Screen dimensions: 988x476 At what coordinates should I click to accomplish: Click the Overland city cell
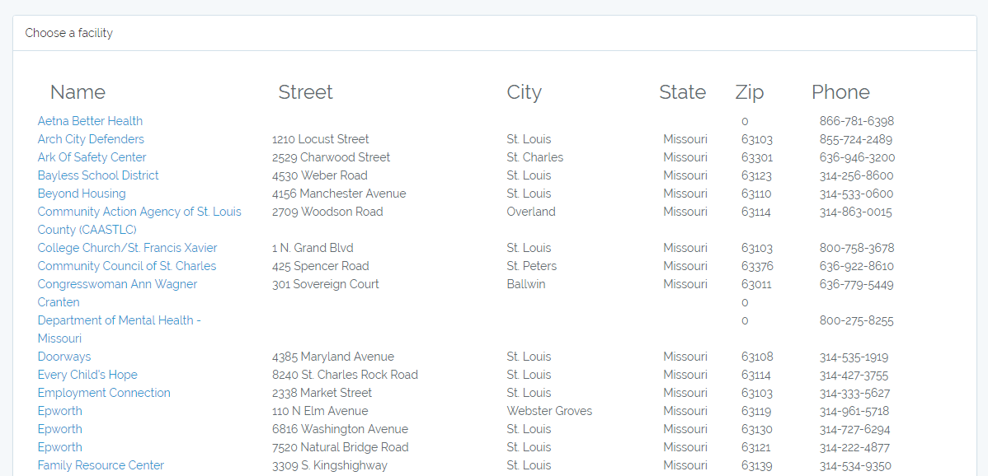(531, 212)
